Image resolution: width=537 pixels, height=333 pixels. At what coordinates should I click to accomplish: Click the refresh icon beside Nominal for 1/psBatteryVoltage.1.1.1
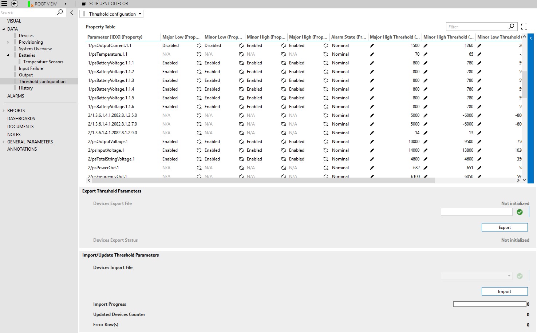pyautogui.click(x=325, y=63)
